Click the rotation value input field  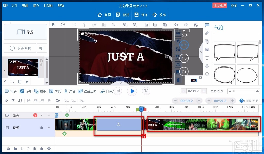[x=184, y=31]
